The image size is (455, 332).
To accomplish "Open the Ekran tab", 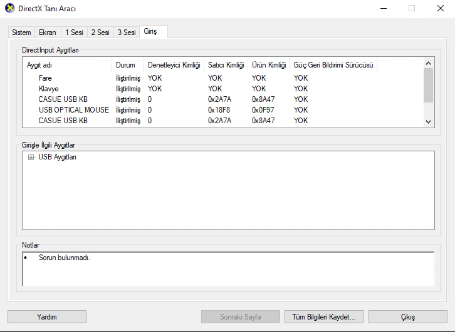I will [x=48, y=33].
